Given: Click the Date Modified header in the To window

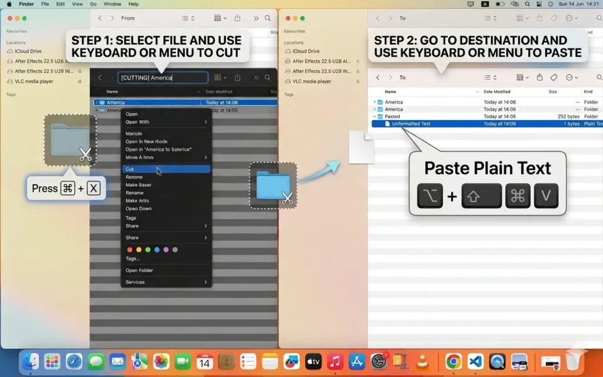Looking at the screenshot, I should (497, 91).
